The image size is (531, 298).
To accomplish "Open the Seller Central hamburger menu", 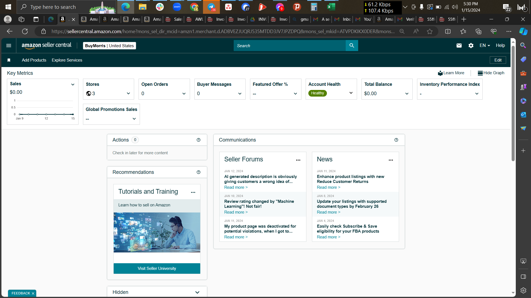I will tap(9, 46).
